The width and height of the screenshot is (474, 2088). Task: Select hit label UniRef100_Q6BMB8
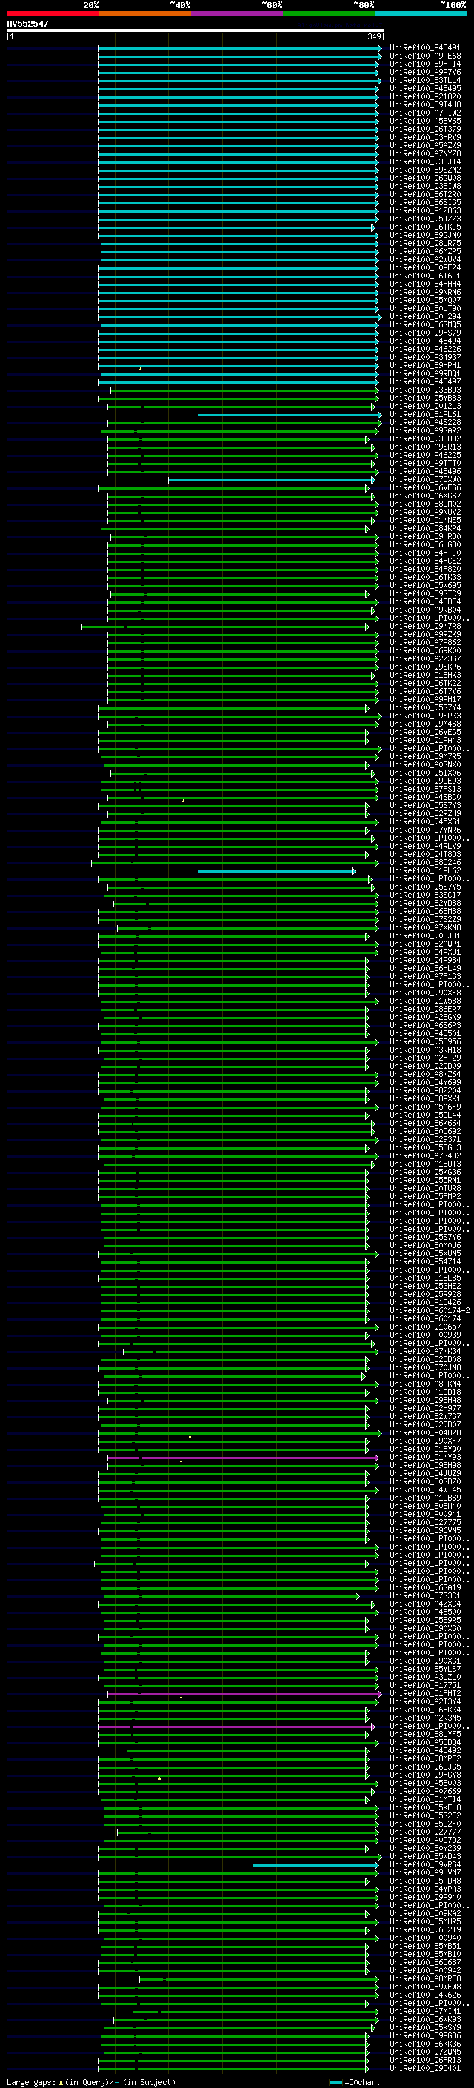point(425,911)
